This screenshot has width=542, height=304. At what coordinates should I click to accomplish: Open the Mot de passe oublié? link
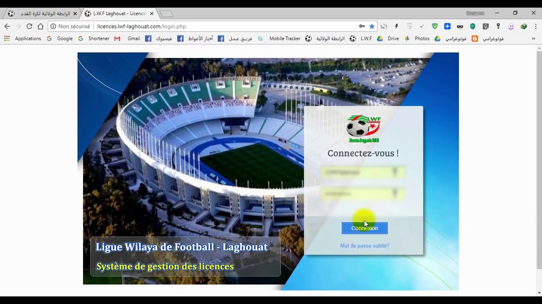point(365,246)
